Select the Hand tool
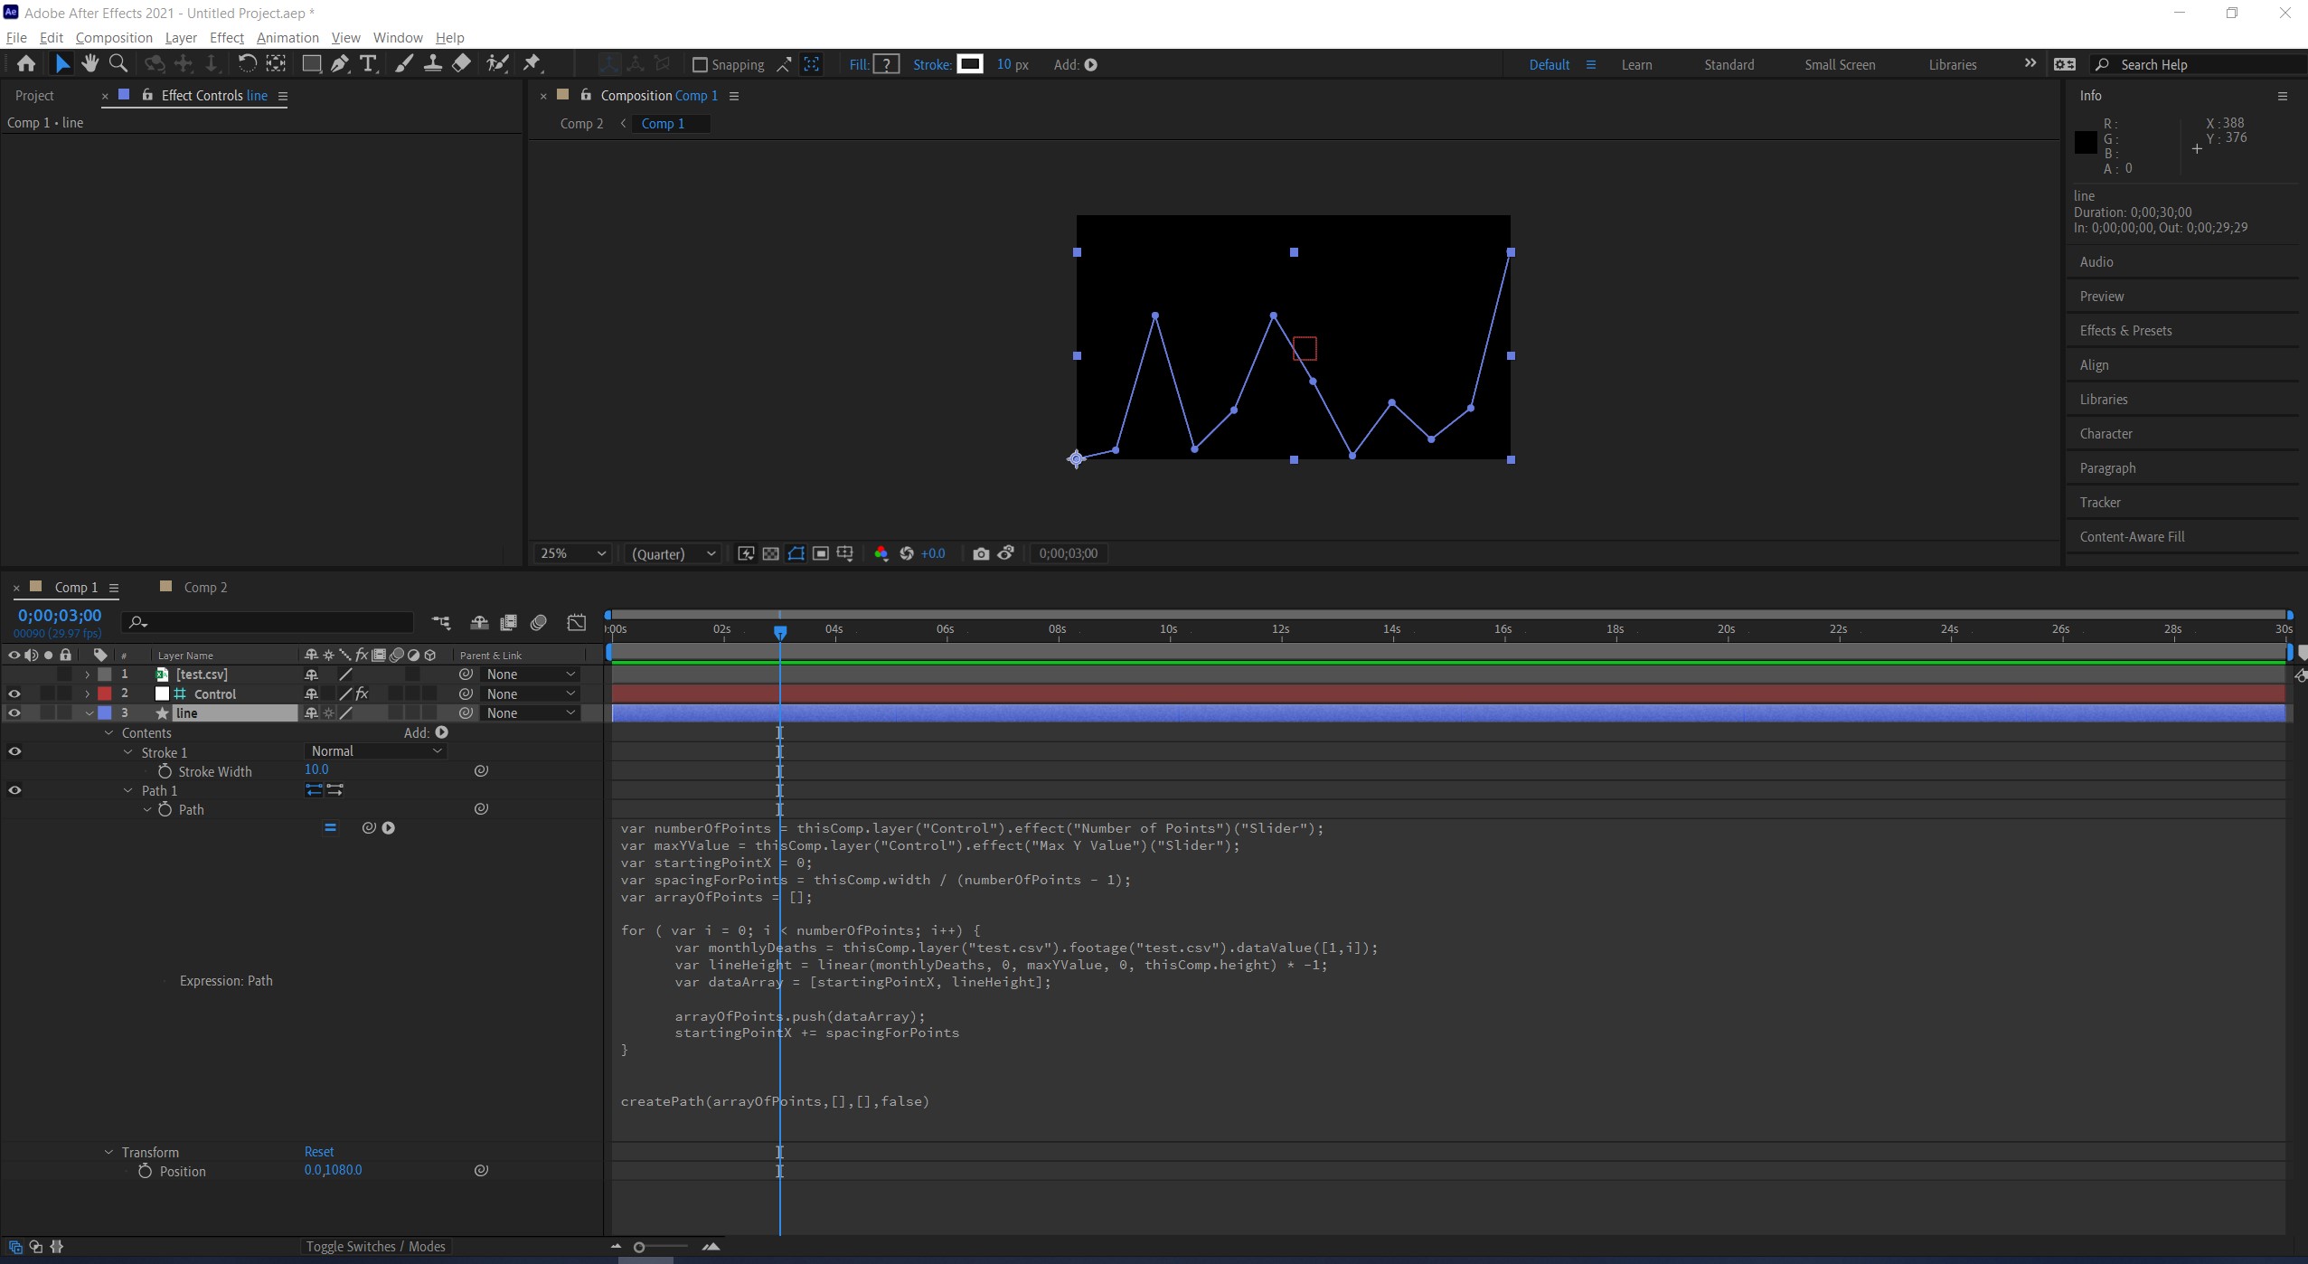2308x1264 pixels. [x=89, y=63]
